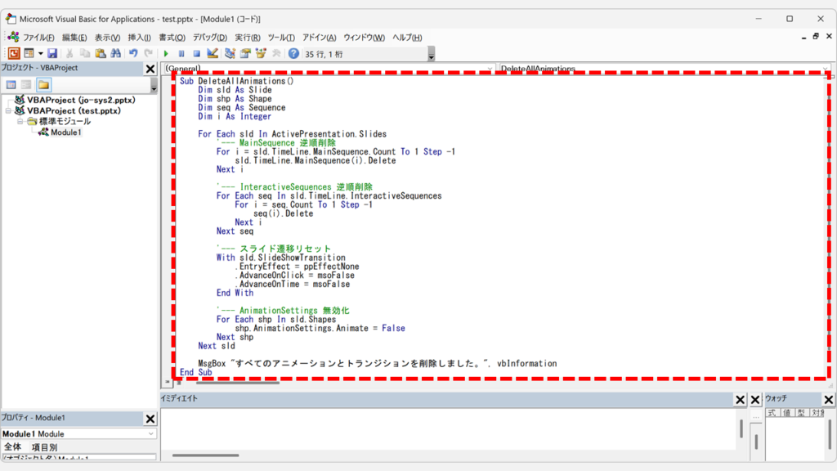This screenshot has width=837, height=471.
Task: Open the デバッグ(D) menu
Action: (x=210, y=38)
